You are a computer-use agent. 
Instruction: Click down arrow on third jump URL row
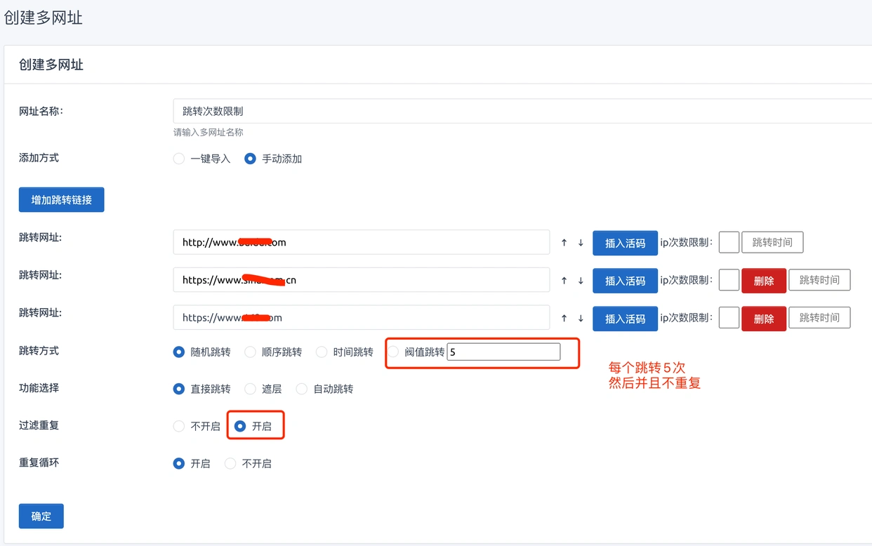pyautogui.click(x=581, y=318)
